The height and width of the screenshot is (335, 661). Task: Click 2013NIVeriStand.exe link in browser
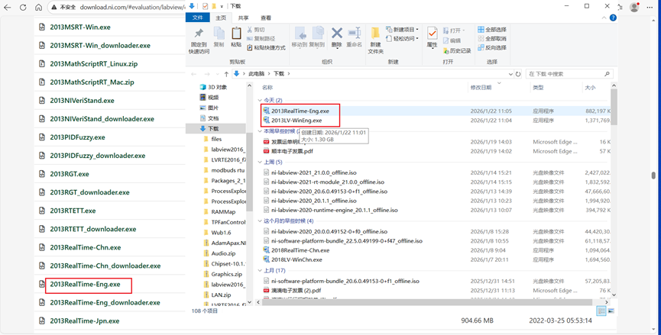pos(83,101)
